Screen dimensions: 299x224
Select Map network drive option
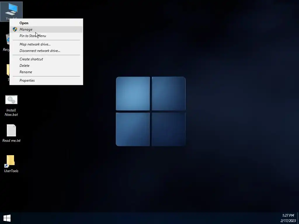pyautogui.click(x=46, y=44)
